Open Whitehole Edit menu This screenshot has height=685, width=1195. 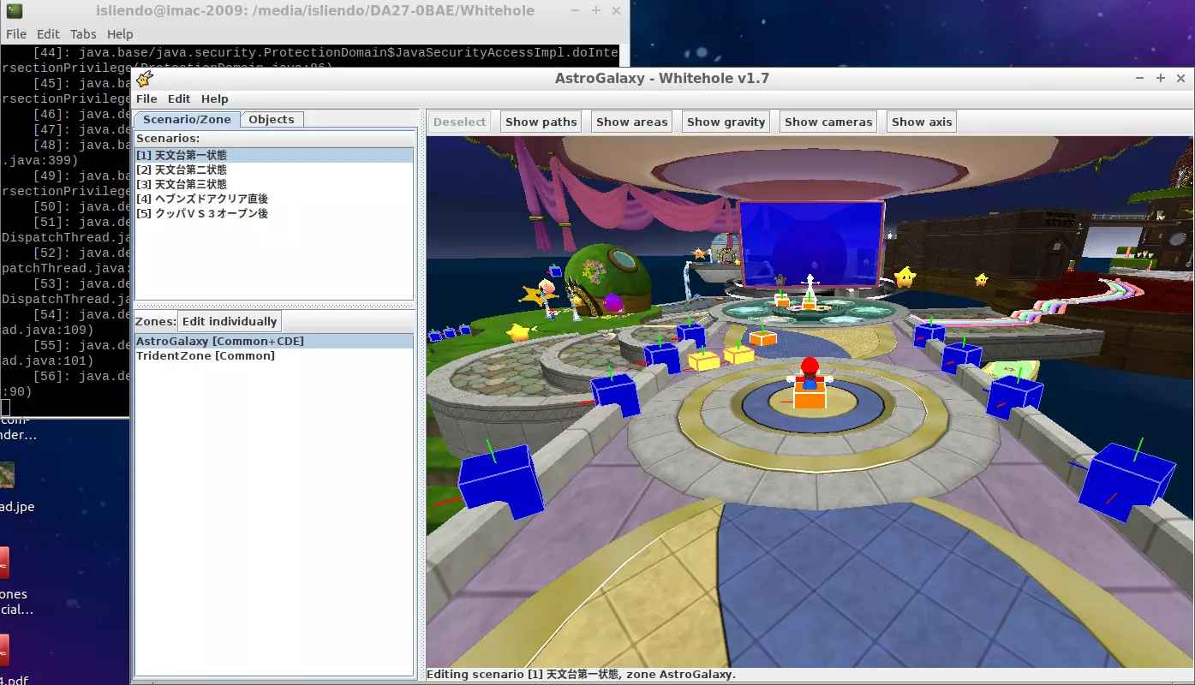click(179, 99)
